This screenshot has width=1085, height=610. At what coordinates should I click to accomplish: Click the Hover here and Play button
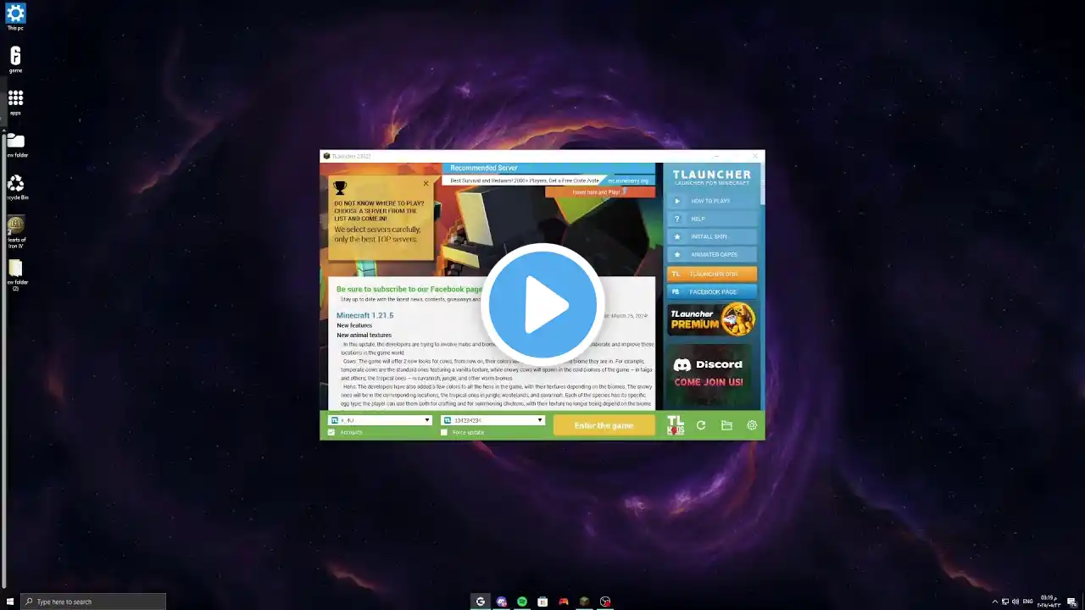[x=599, y=192]
